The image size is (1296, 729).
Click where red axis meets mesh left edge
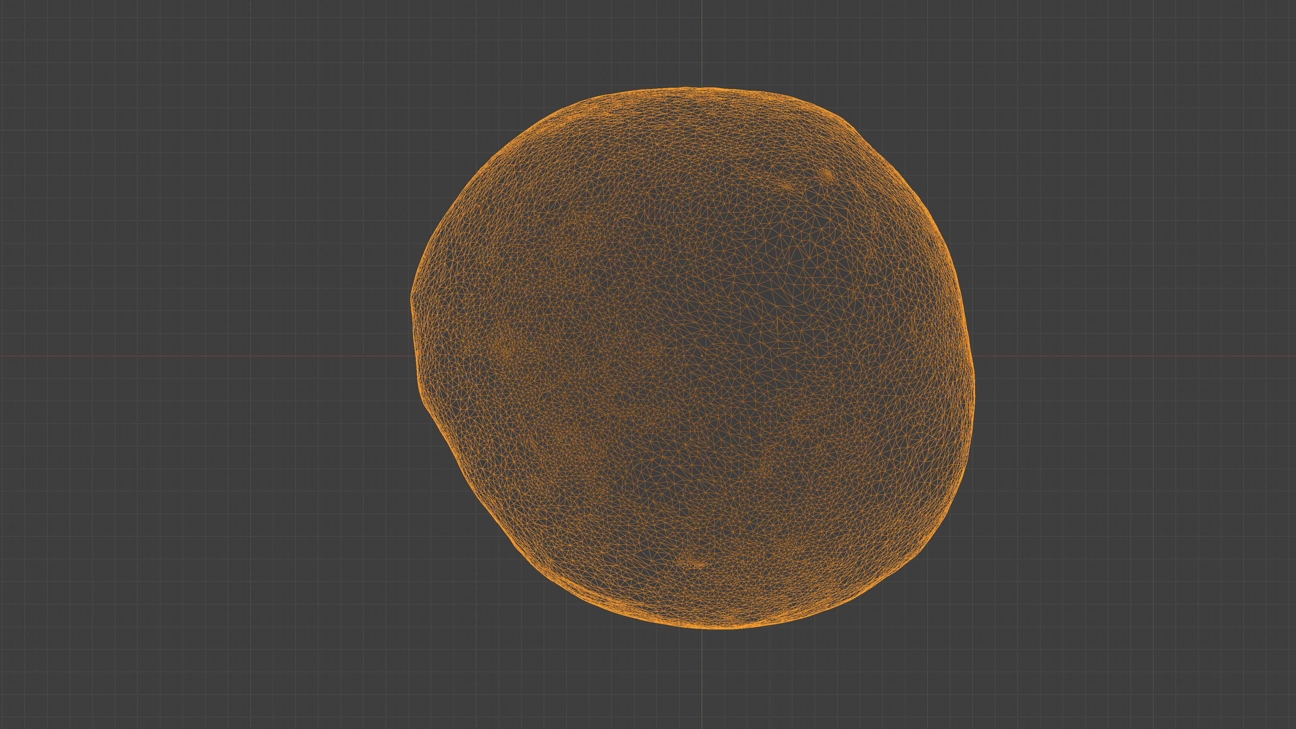(x=416, y=356)
